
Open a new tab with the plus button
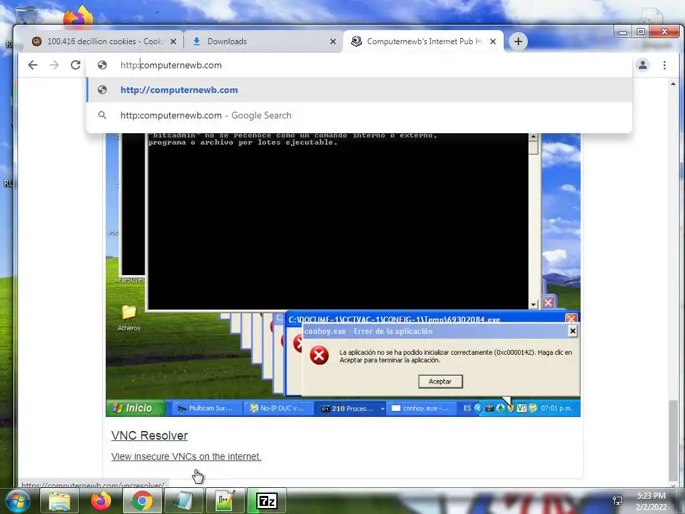point(518,41)
